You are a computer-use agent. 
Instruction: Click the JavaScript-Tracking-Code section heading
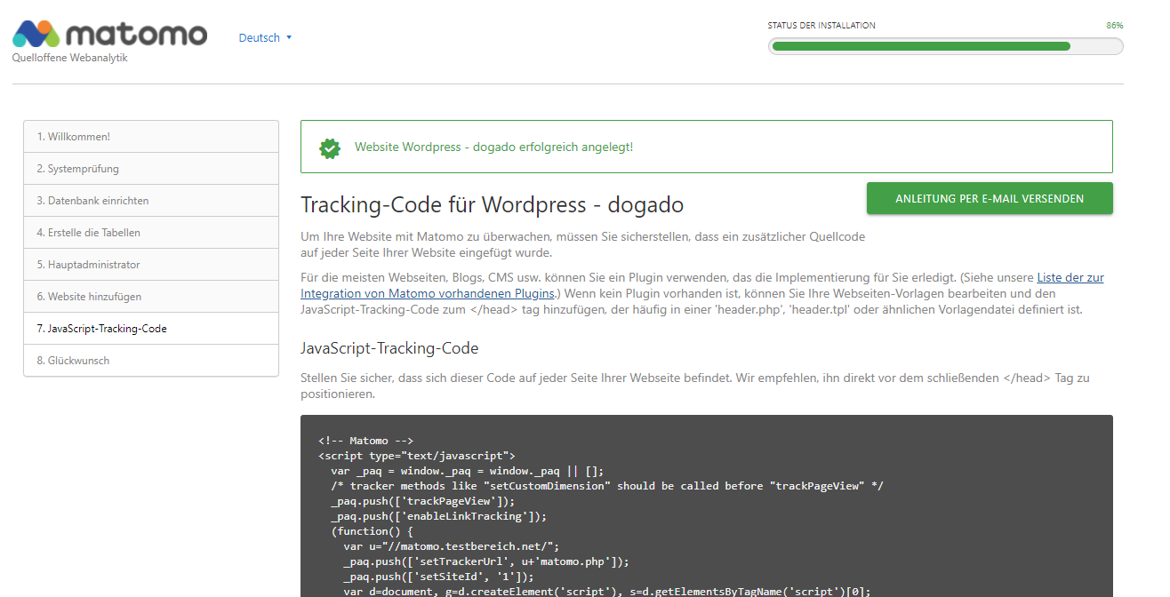389,348
